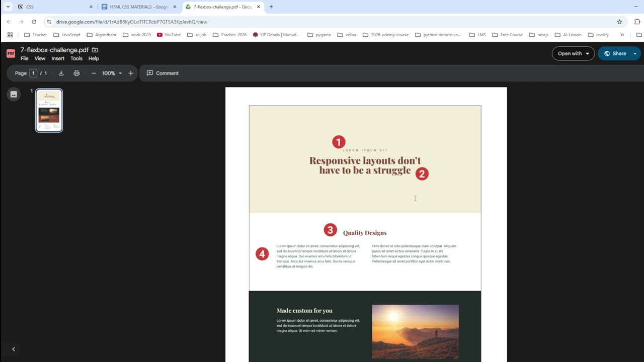View site information icon in address bar
The image size is (644, 362).
coord(49,22)
